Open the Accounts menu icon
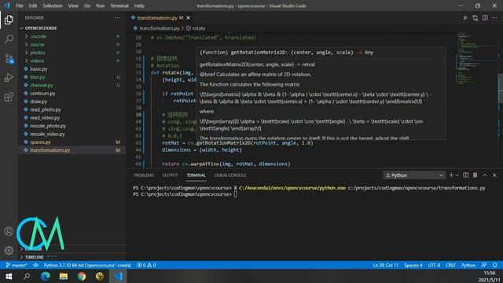Viewport: 503px width, 283px height. 9,231
